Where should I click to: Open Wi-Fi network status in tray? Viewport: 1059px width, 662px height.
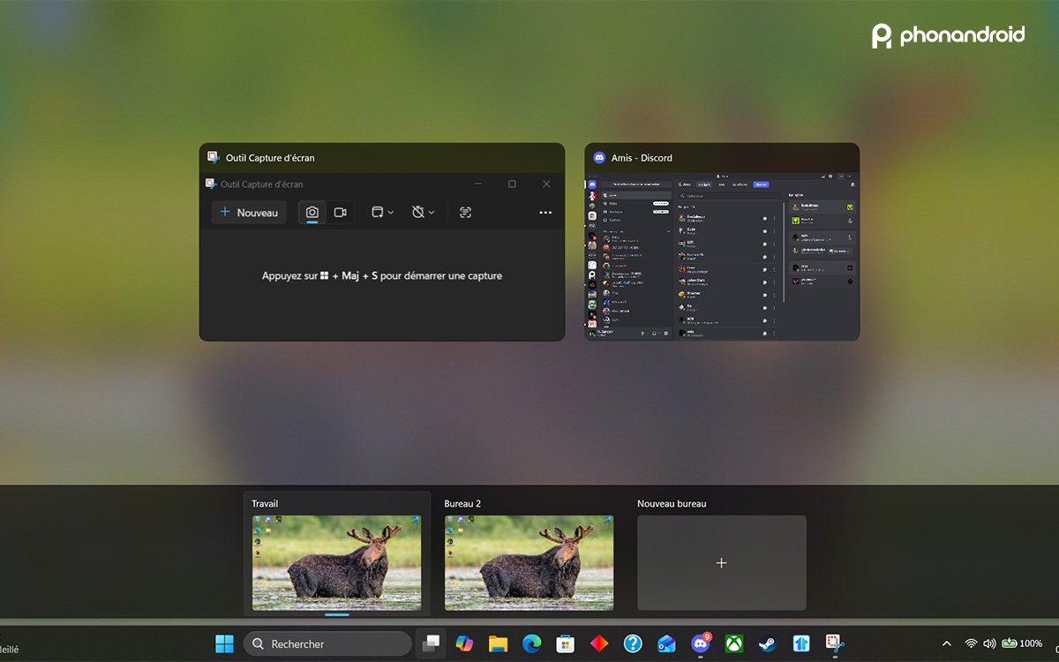(972, 643)
